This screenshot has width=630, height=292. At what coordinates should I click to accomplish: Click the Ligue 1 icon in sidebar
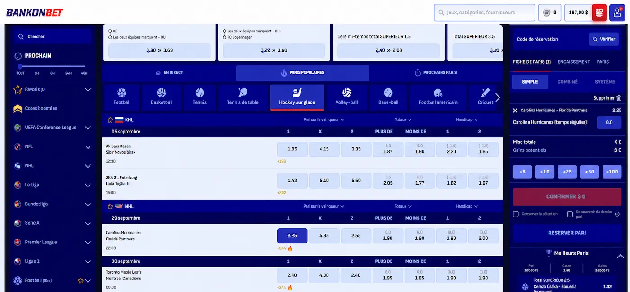point(18,261)
